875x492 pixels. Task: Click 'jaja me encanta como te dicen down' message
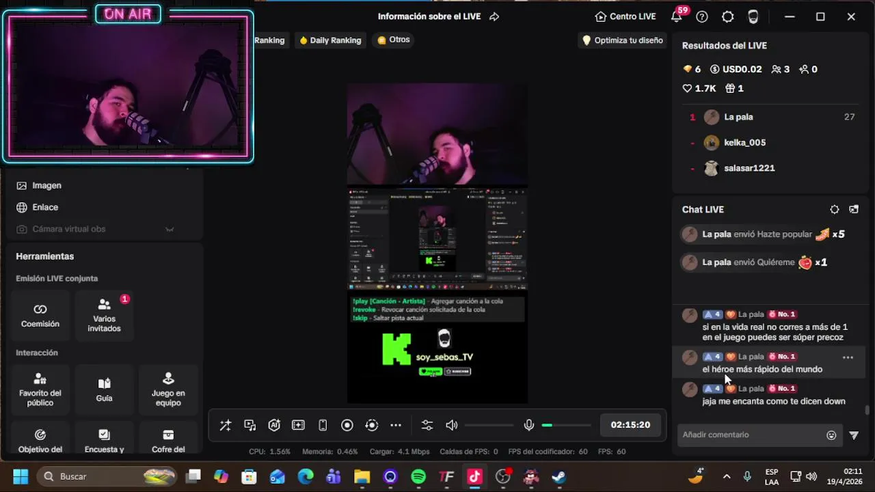773,401
